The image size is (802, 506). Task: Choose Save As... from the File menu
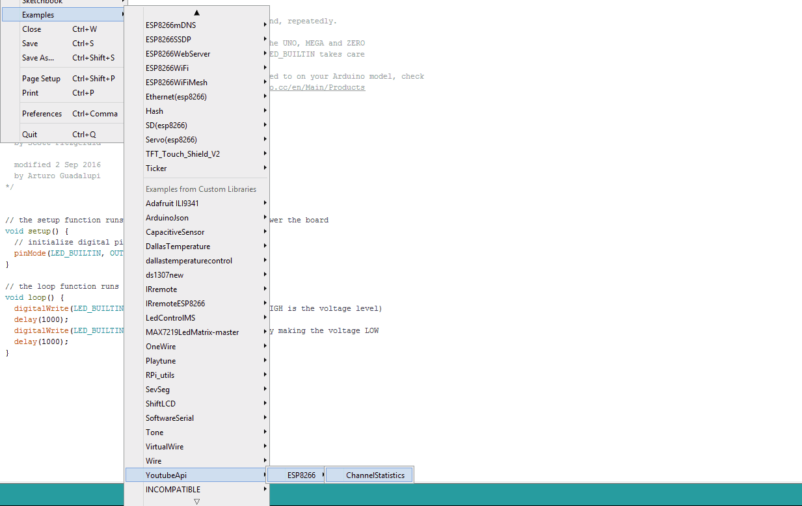tap(38, 58)
